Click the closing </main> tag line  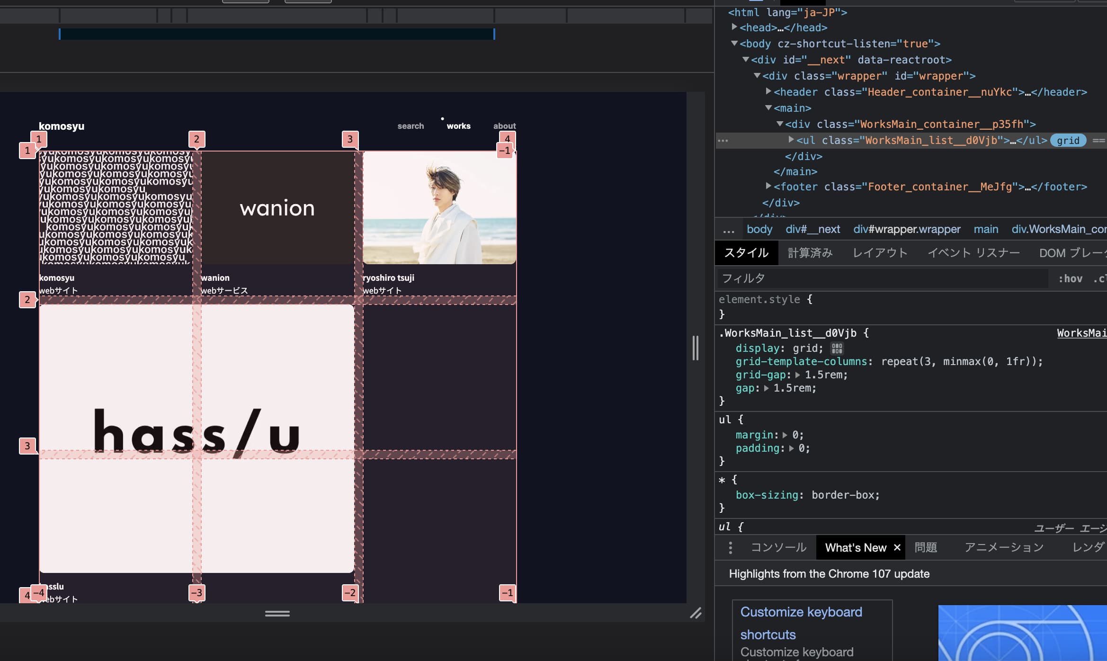(x=795, y=171)
